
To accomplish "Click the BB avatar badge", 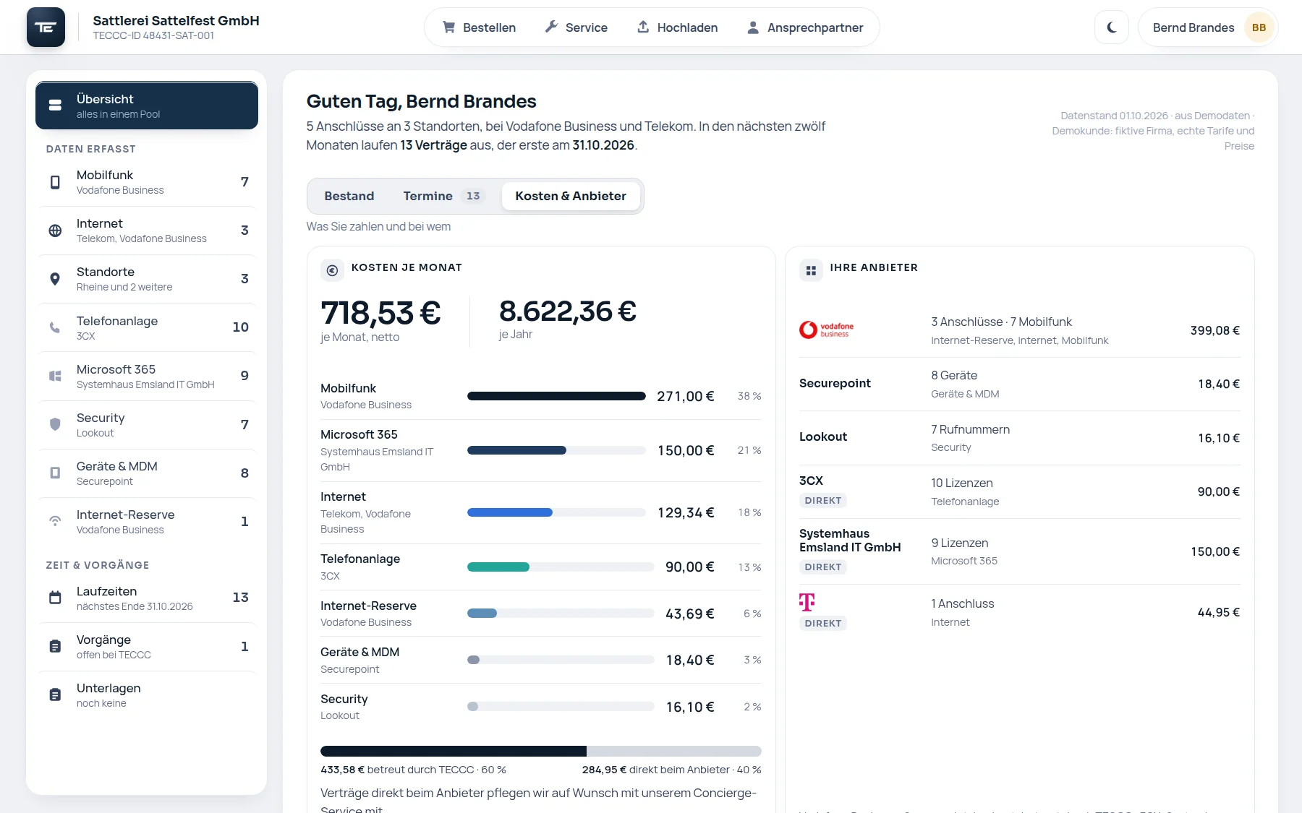I will (x=1259, y=27).
